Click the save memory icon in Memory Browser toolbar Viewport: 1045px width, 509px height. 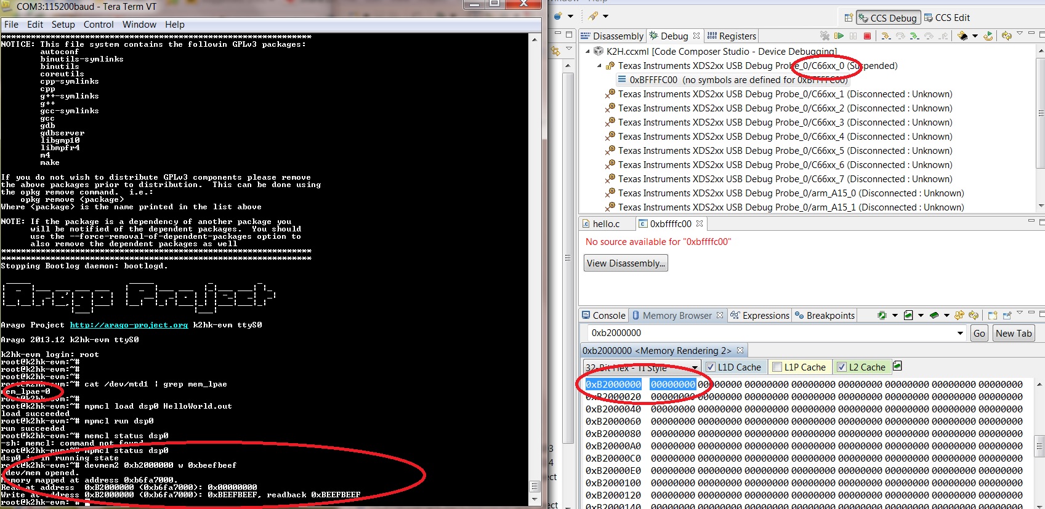[x=908, y=315]
